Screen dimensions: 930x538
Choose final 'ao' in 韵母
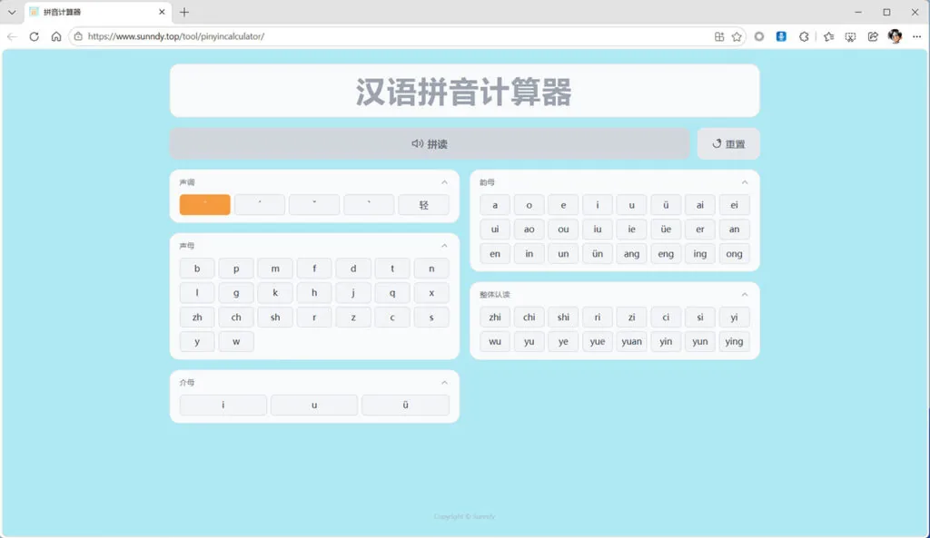[529, 230]
